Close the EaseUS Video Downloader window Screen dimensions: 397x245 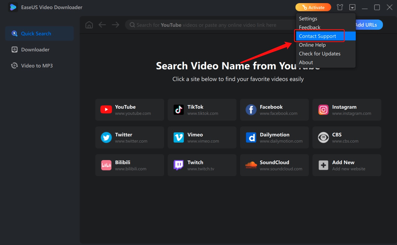[x=389, y=7]
